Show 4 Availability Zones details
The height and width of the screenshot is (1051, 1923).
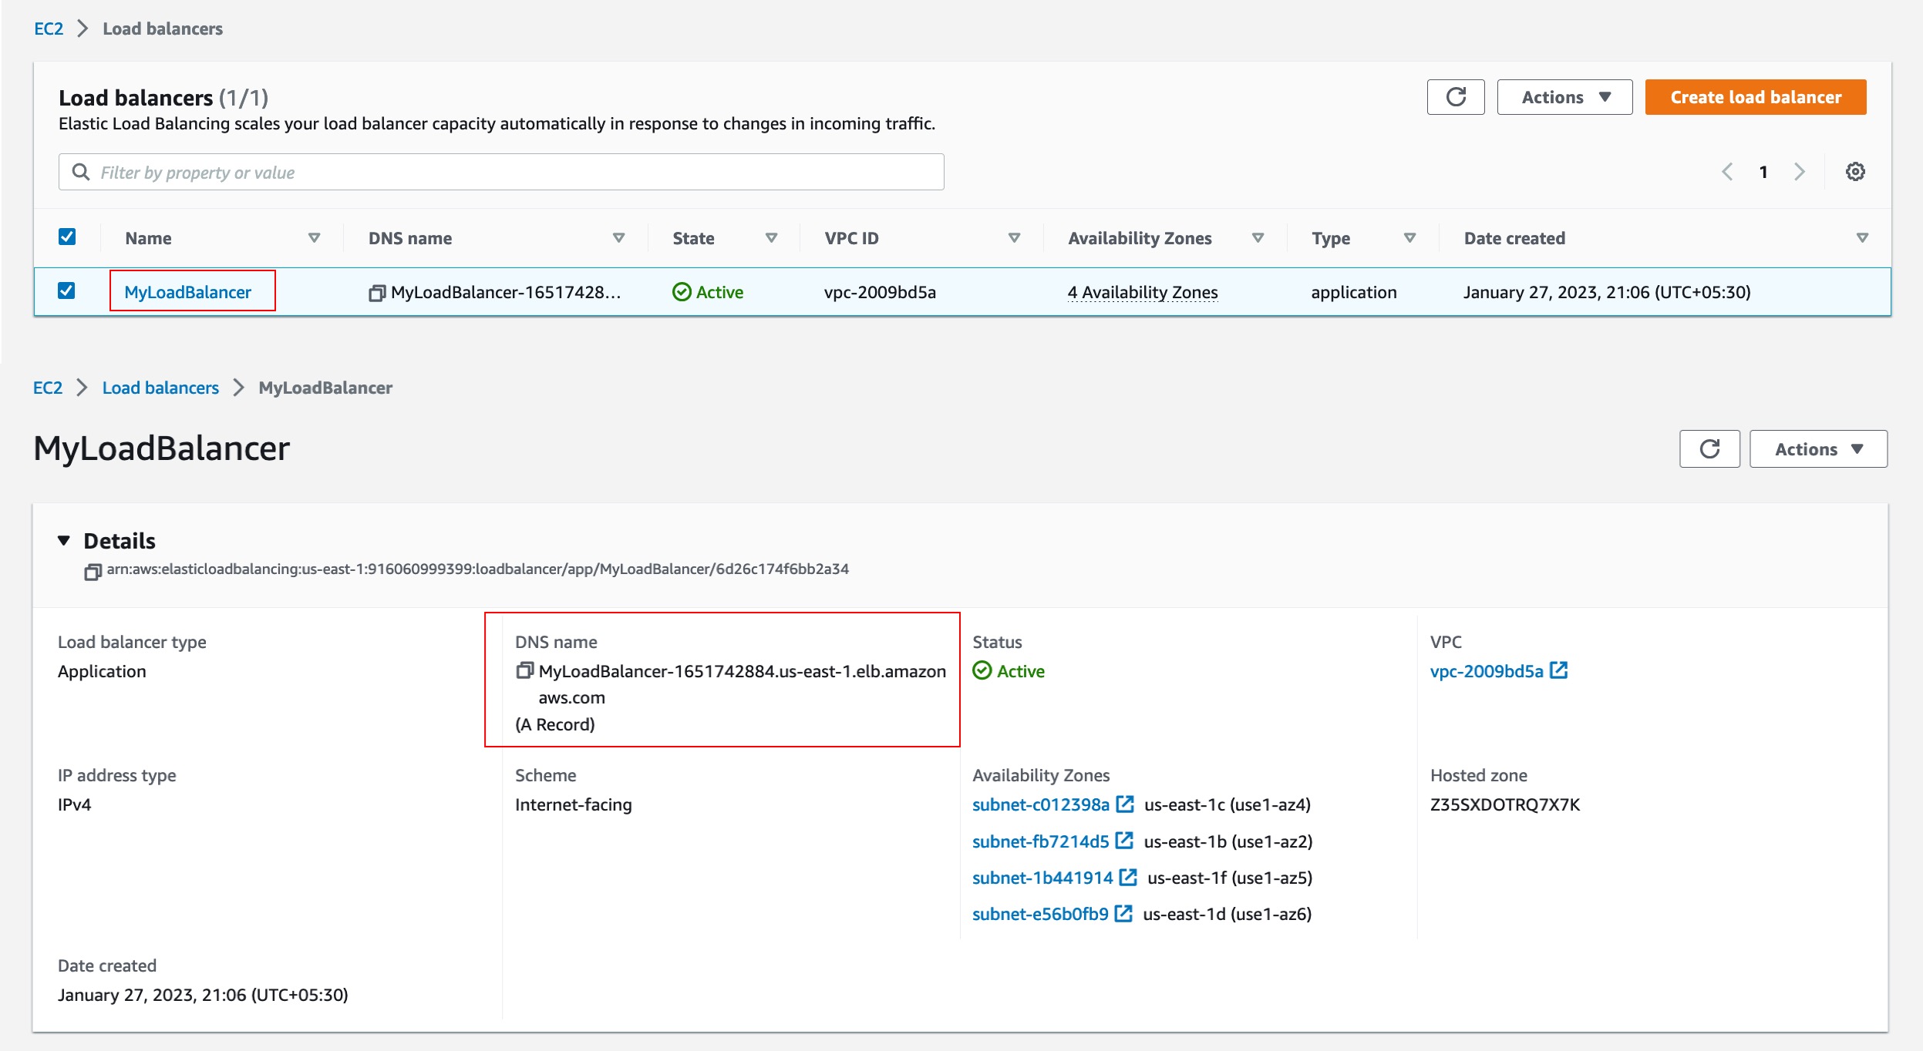1143,292
